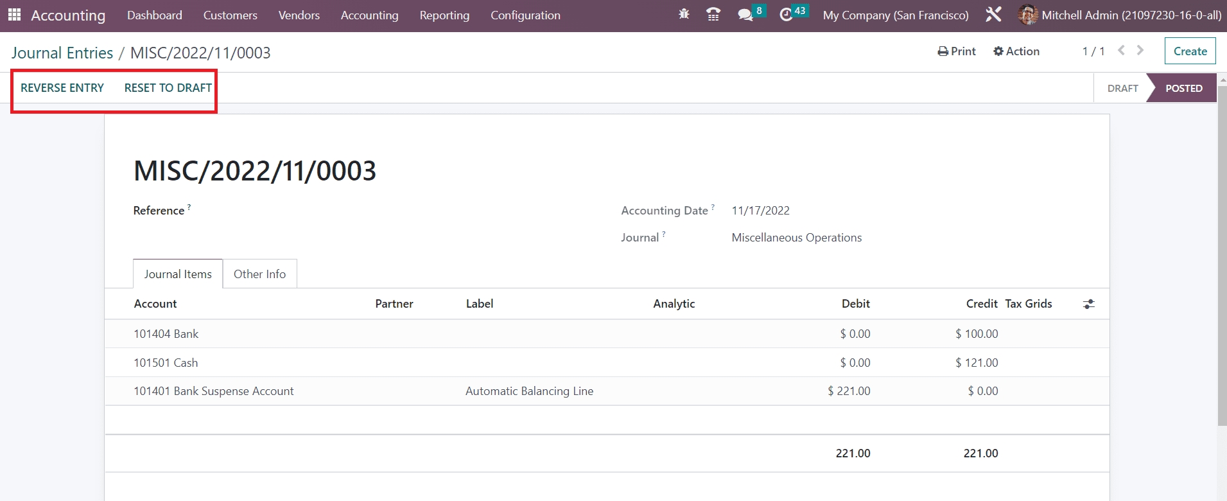Click the optional columns settings icon
Viewport: 1227px width, 501px height.
tap(1088, 304)
